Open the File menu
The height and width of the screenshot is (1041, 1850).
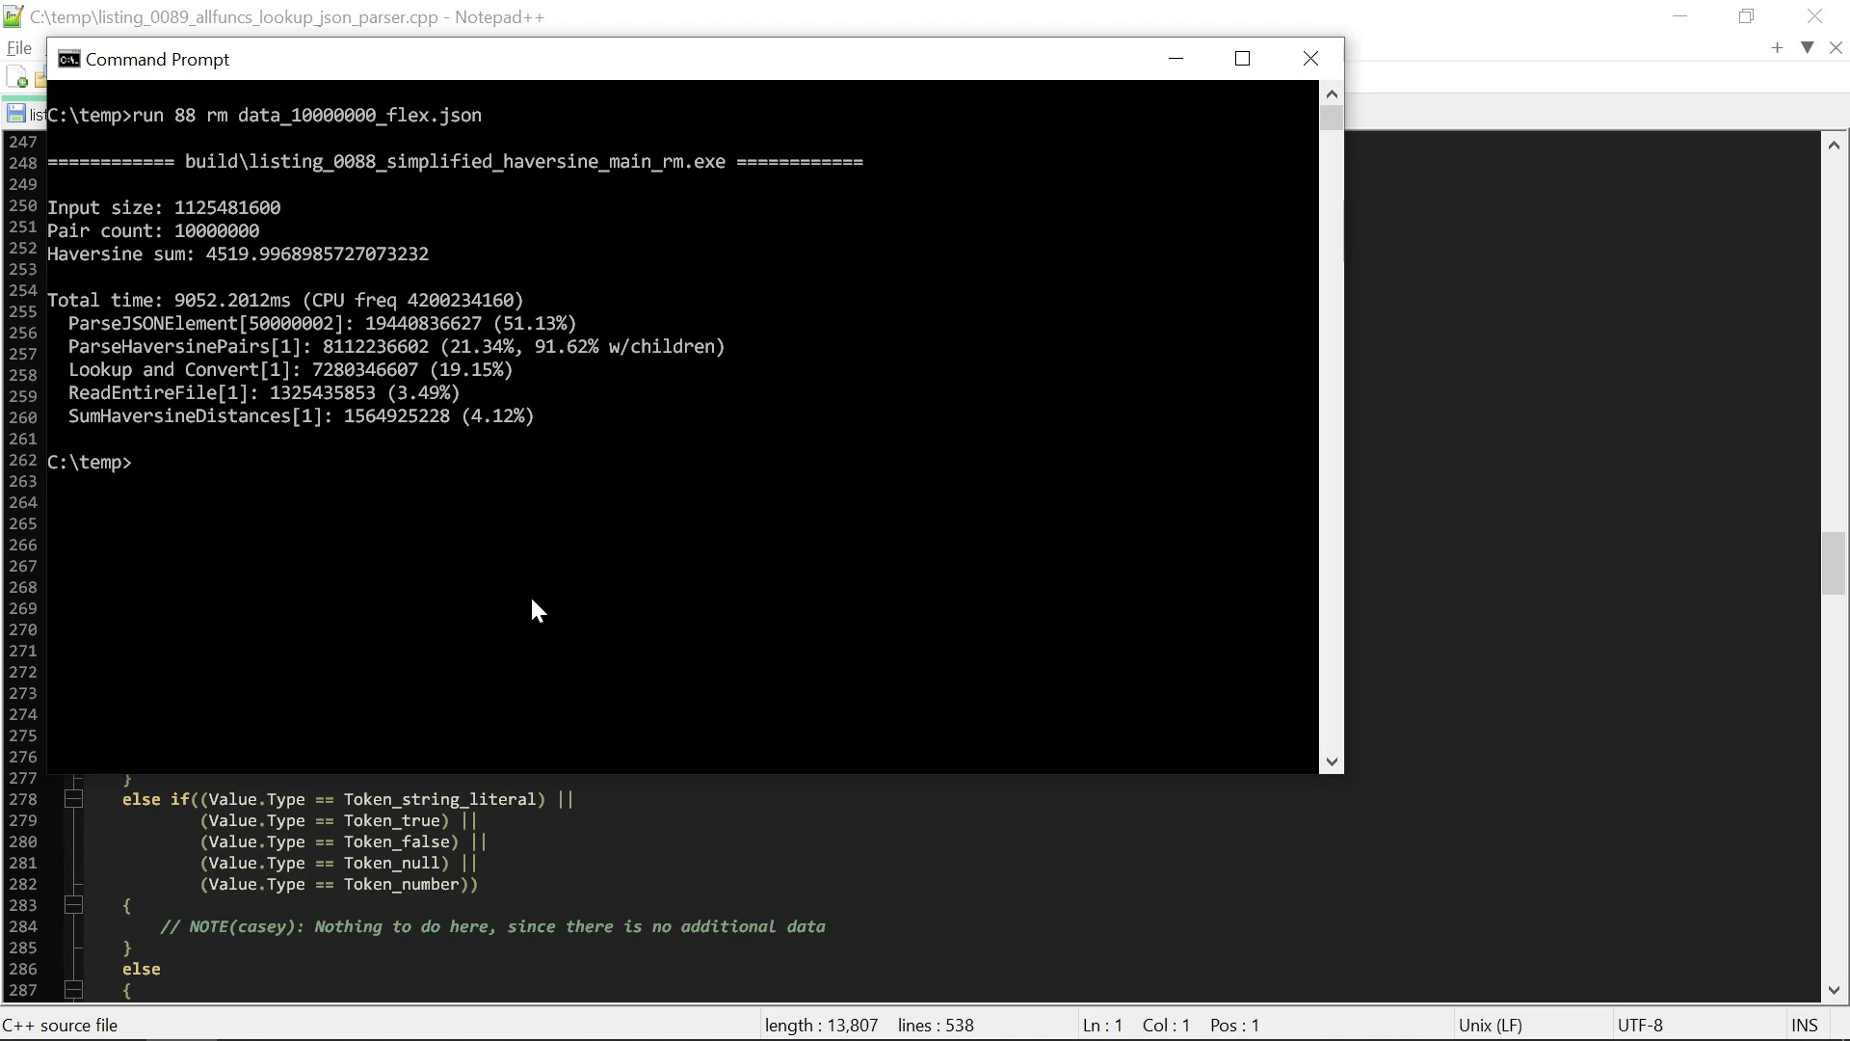click(x=19, y=47)
